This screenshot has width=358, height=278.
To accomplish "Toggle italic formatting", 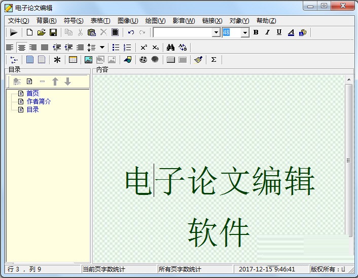I will [x=267, y=32].
